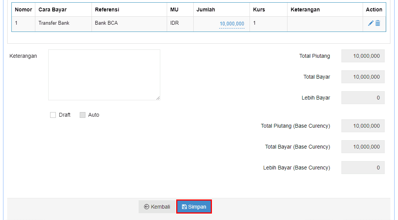Go back using Kembali button
Image resolution: width=398 pixels, height=220 pixels.
point(157,207)
